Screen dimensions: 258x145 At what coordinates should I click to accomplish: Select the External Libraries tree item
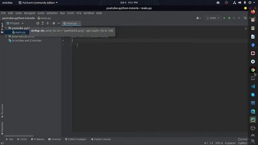point(21,36)
